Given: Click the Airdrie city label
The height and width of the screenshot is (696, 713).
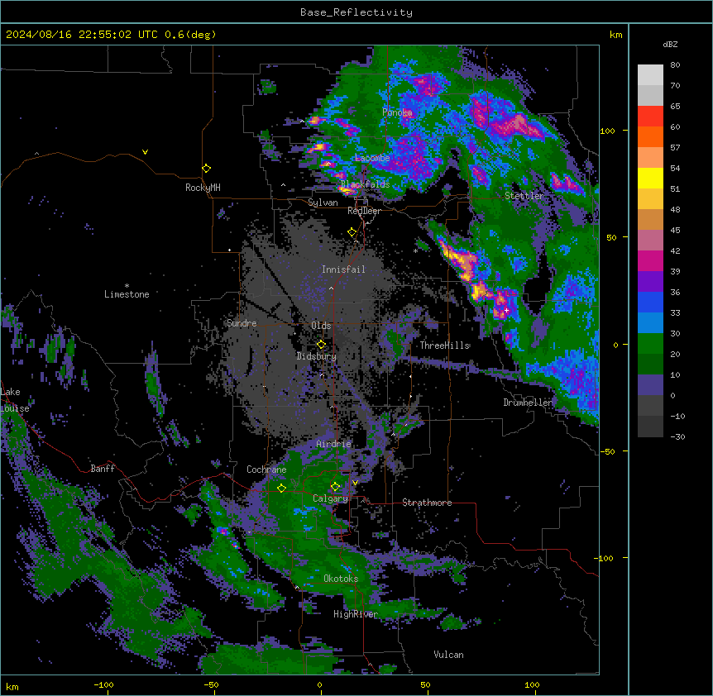Looking at the screenshot, I should click(x=334, y=444).
